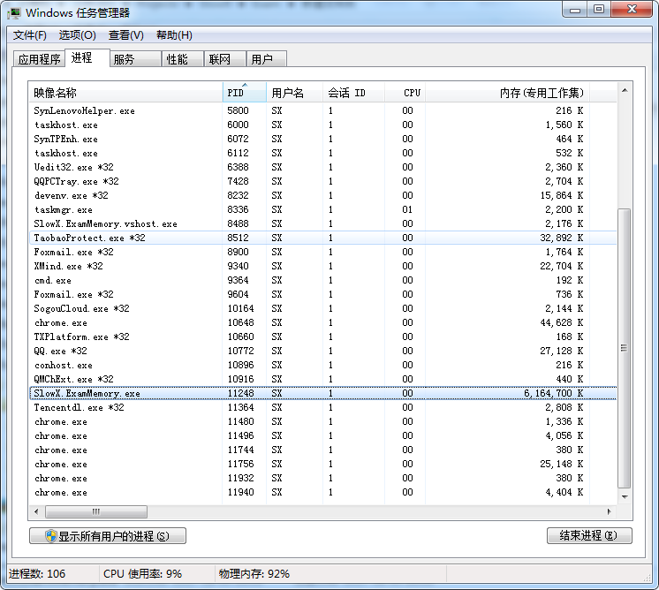Select the QMChExt.exe *32 process
This screenshot has height=590, width=659.
[x=322, y=379]
